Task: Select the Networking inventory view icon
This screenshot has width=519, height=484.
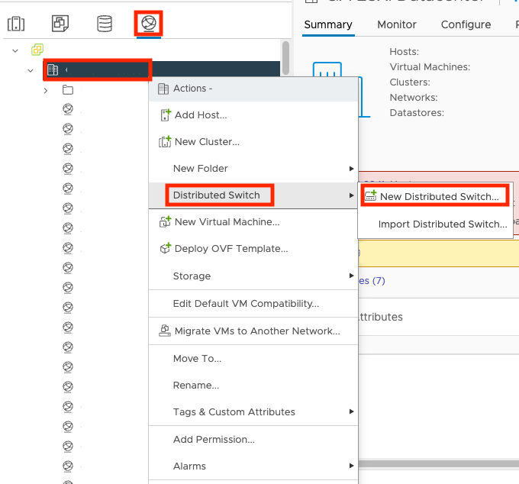Action: (149, 24)
